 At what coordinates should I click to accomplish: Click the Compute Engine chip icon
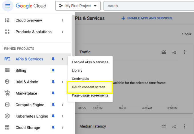7,105
